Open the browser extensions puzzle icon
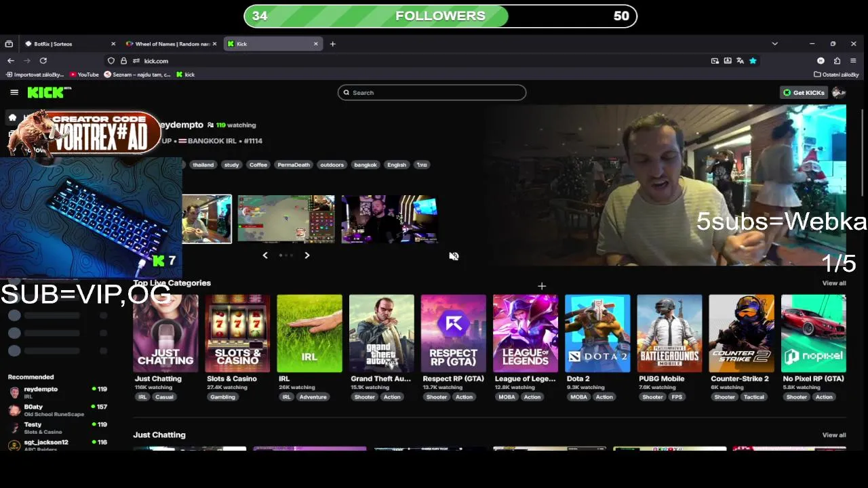Viewport: 868px width, 488px height. coord(837,61)
